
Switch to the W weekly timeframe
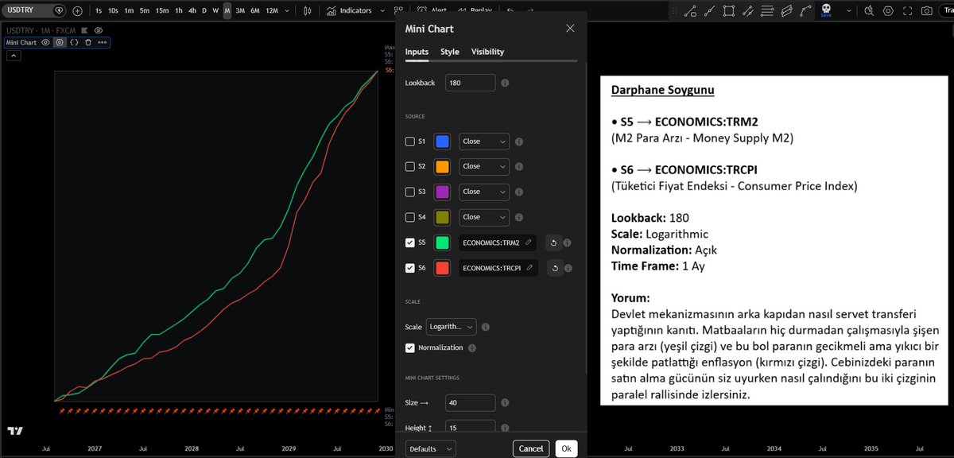click(x=215, y=10)
